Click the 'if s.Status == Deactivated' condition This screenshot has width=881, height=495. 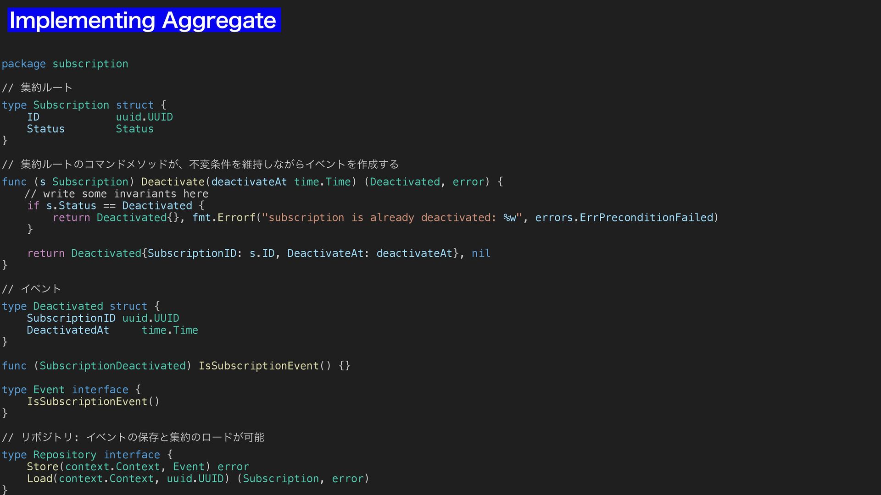pos(110,206)
